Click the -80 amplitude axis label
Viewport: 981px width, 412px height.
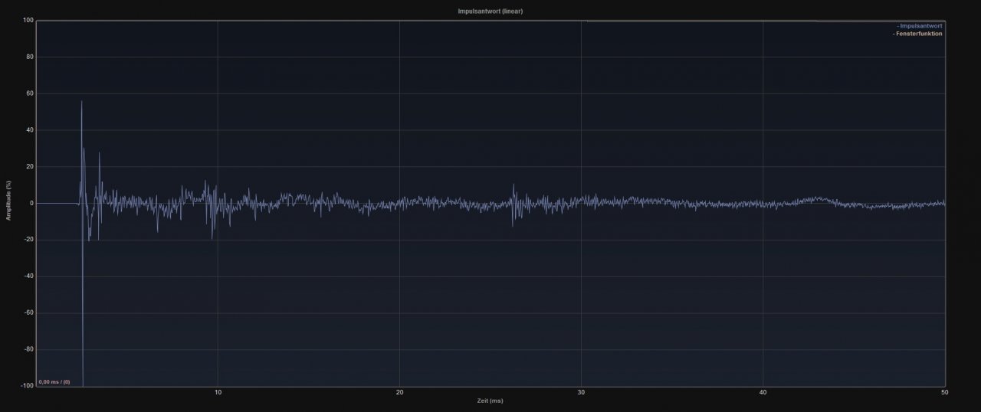(x=29, y=349)
